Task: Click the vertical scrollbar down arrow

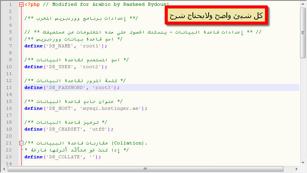Action: (303, 163)
